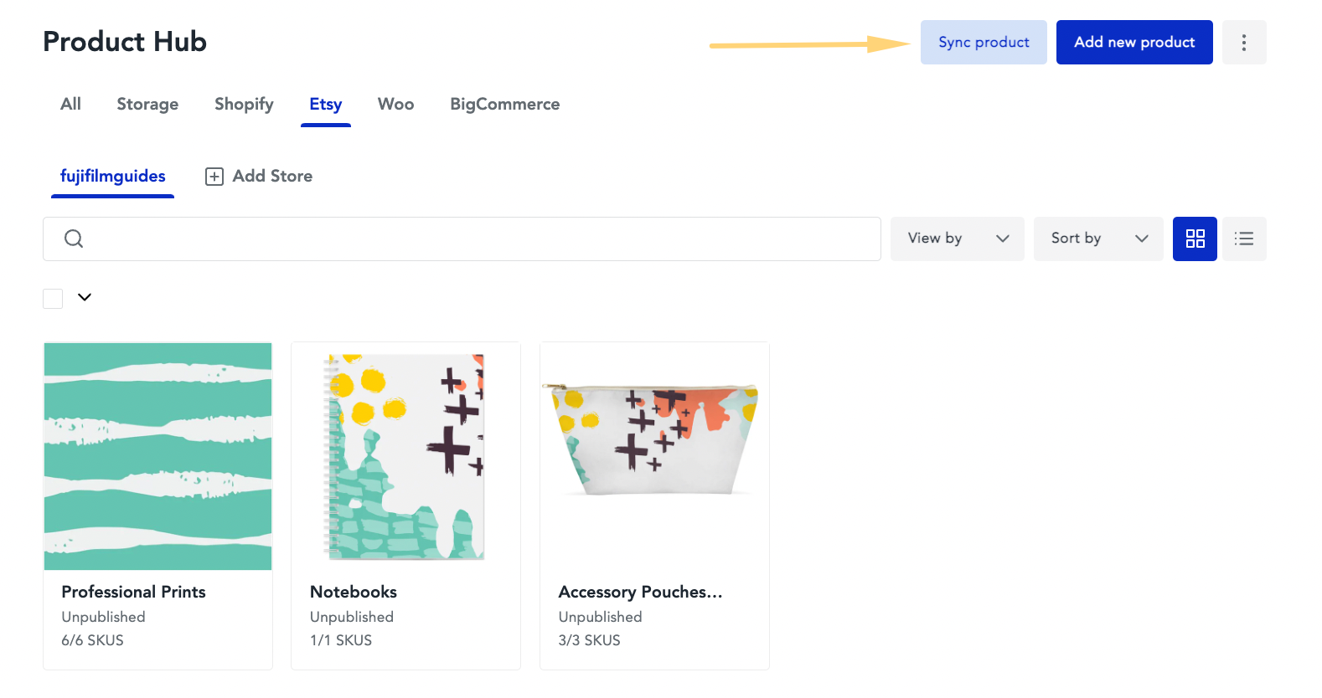This screenshot has height=698, width=1322.
Task: Select the Storage tab
Action: click(147, 105)
